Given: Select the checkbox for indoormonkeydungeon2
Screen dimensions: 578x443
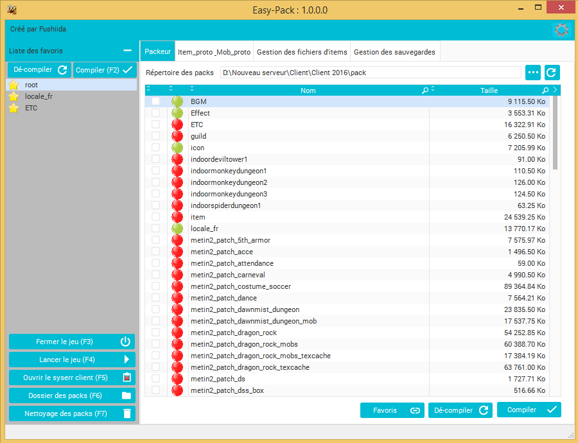Looking at the screenshot, I should pos(155,182).
